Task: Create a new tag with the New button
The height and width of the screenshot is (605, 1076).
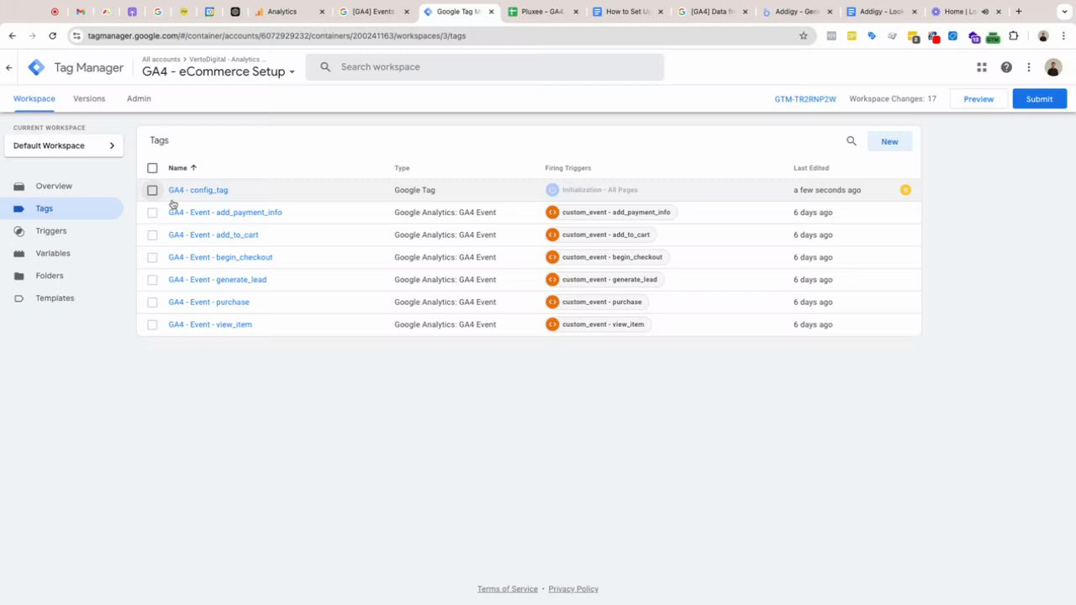Action: pos(889,141)
